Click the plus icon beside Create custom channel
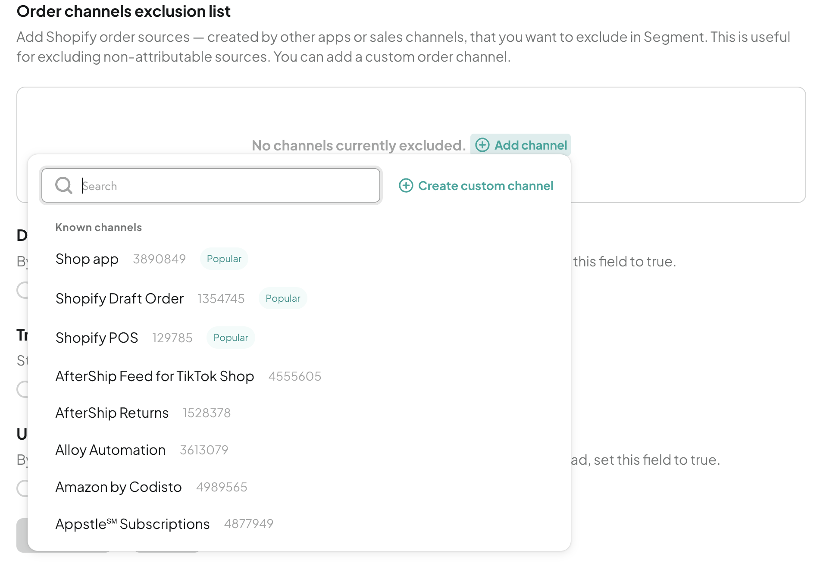 [x=406, y=186]
